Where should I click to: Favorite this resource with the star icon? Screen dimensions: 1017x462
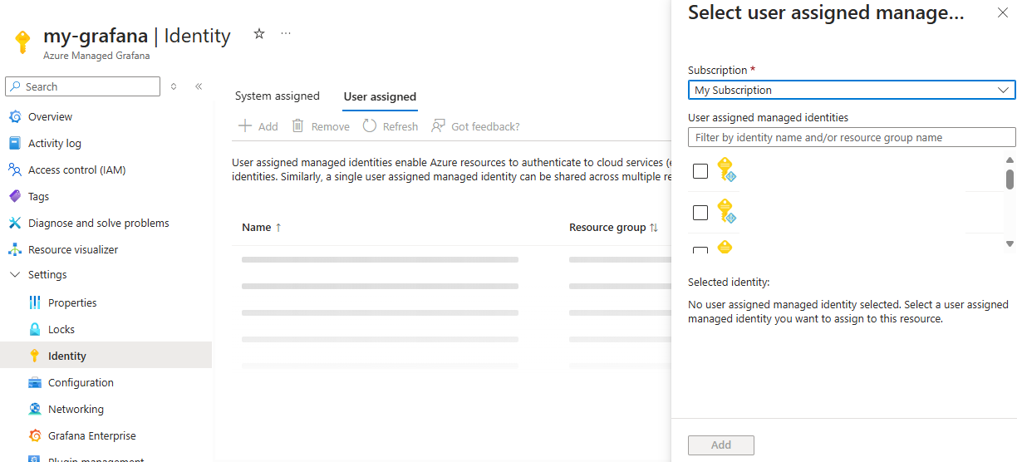[259, 34]
